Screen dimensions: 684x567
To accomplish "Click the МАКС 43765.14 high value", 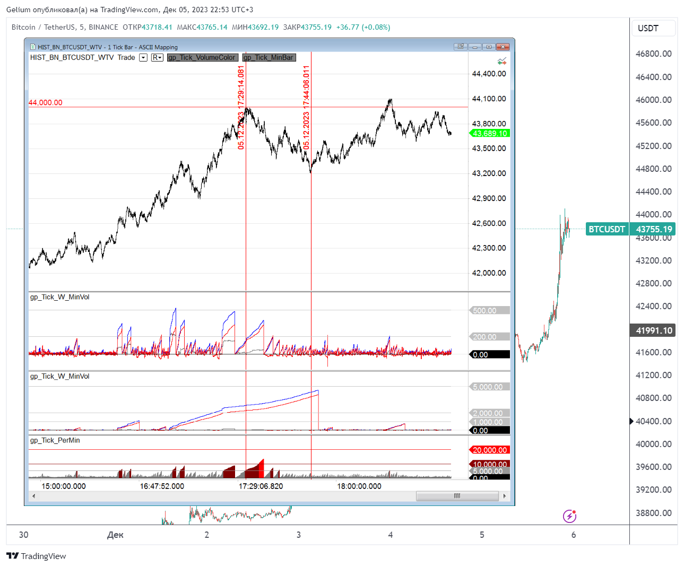I will point(202,27).
